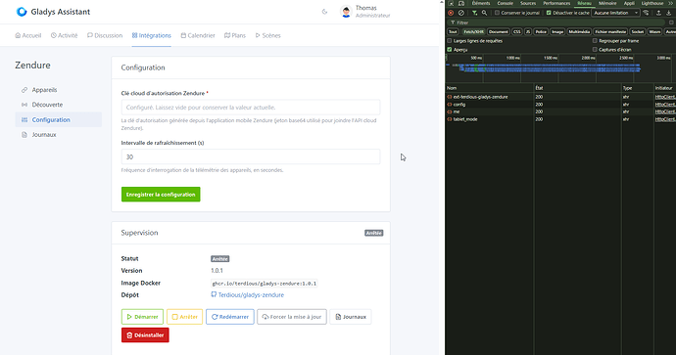Enable the 'Conserver le journal' checkbox
This screenshot has width=676, height=355.
497,13
